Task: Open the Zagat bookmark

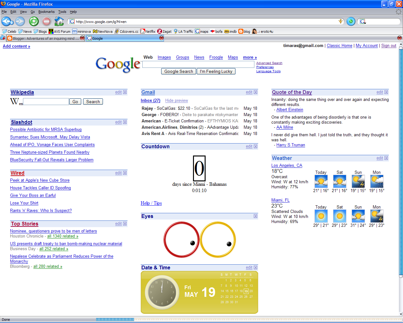Action: click(x=164, y=31)
